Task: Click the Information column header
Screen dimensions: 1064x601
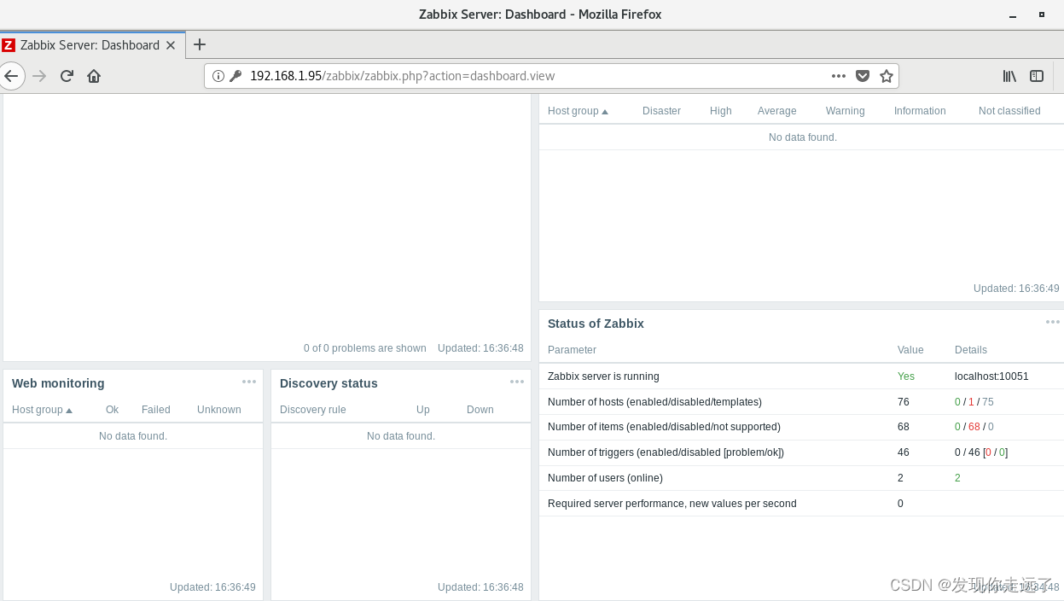Action: pyautogui.click(x=920, y=111)
